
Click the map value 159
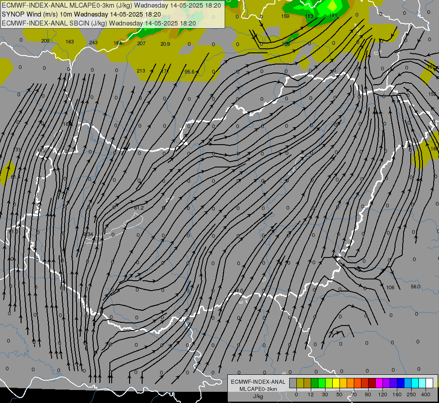(285, 16)
